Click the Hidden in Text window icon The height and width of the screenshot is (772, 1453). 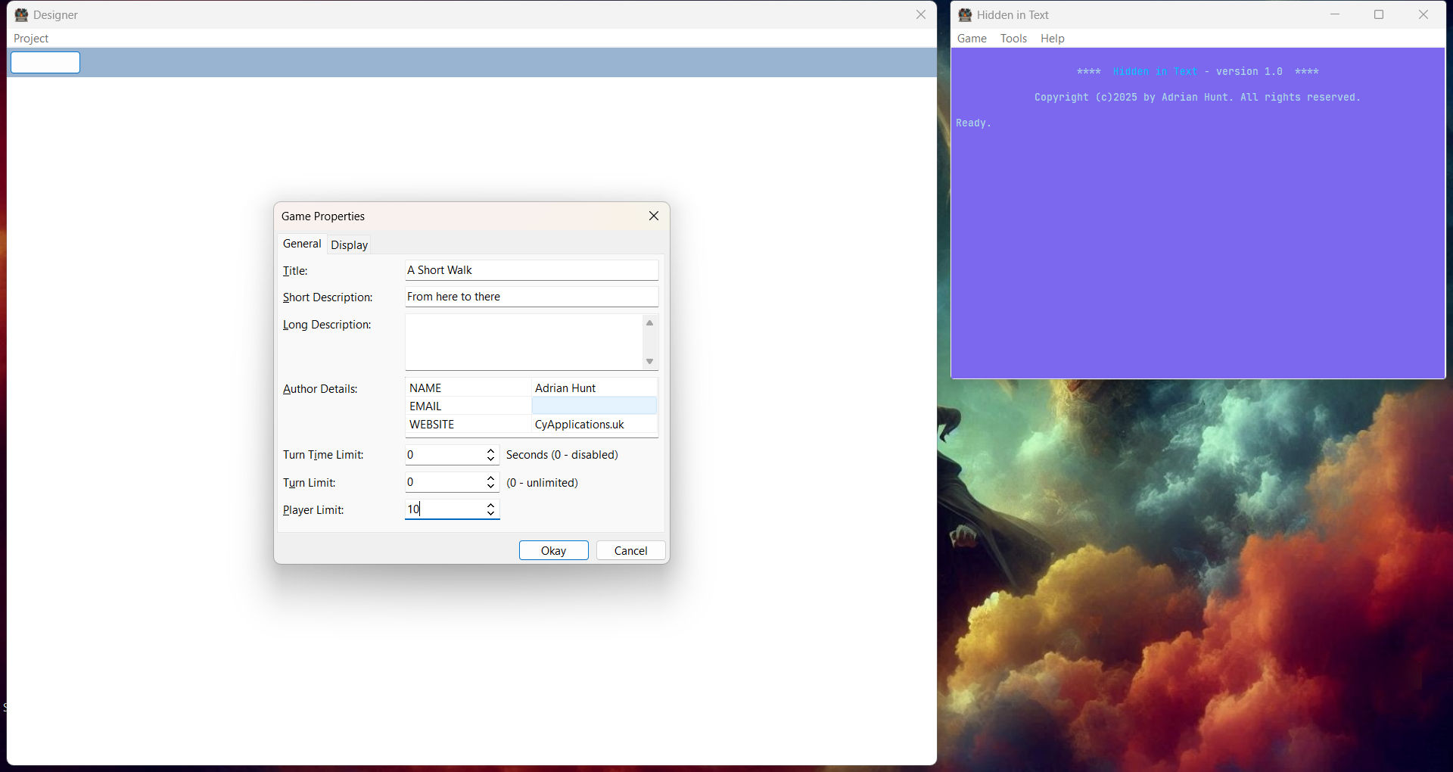(965, 15)
